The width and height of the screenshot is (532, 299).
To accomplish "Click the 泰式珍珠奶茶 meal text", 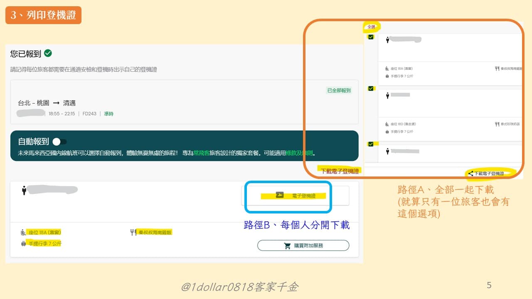I will 510,124.
